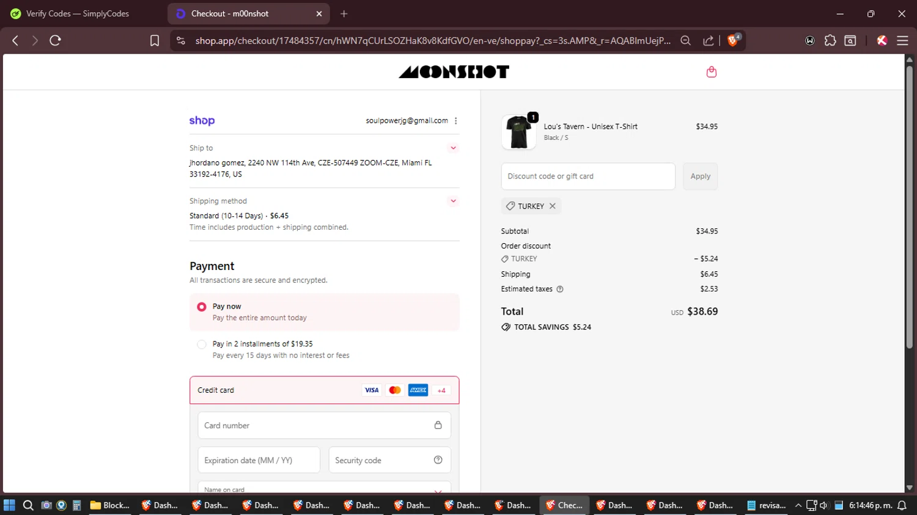Switch to Verify Codes — SimplyCodes tab
The image size is (917, 515).
tap(78, 13)
